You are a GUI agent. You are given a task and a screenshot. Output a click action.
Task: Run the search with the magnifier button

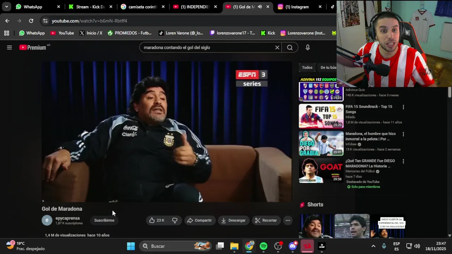(290, 47)
